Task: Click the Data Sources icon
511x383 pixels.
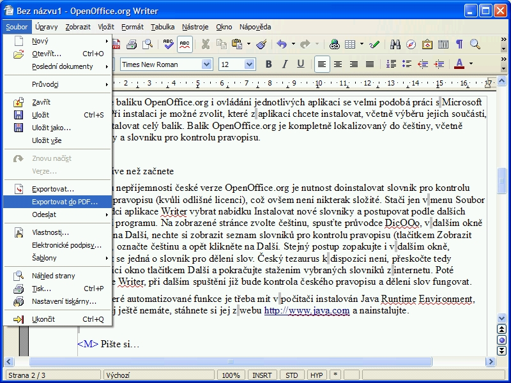Action: 443,44
